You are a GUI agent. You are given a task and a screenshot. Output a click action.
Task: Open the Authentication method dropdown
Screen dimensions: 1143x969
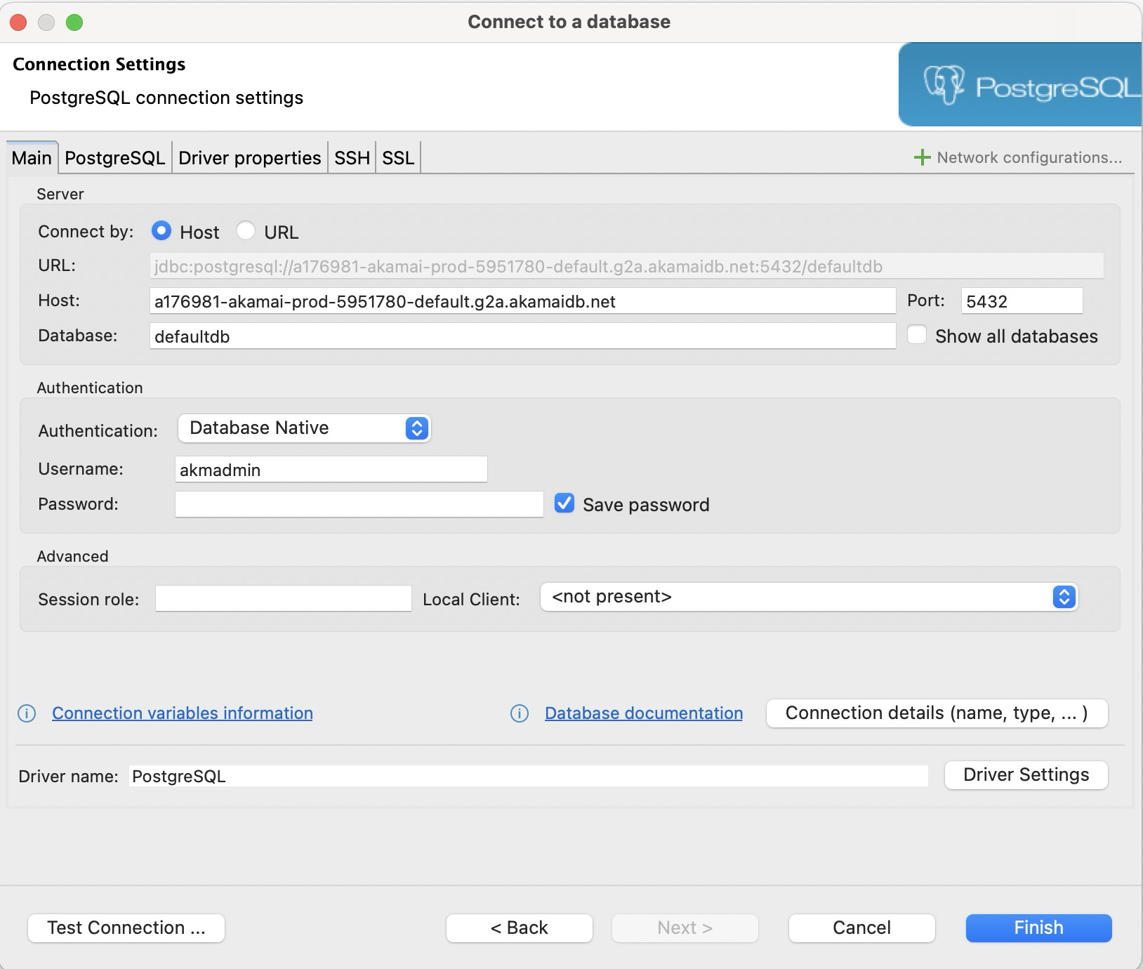304,428
